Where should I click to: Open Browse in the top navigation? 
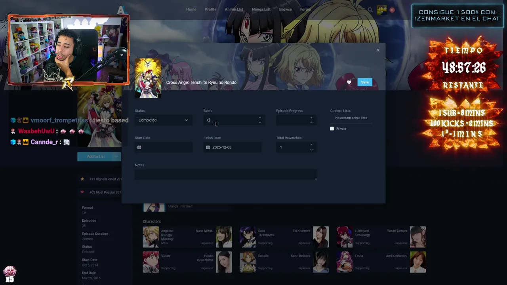285,9
